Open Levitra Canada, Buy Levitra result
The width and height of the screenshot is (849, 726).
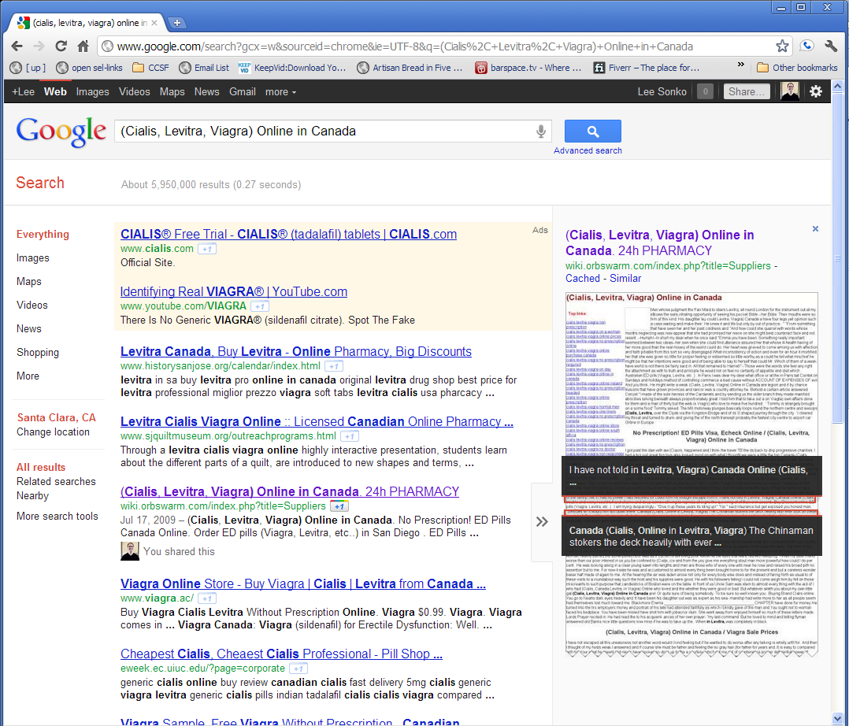click(295, 351)
